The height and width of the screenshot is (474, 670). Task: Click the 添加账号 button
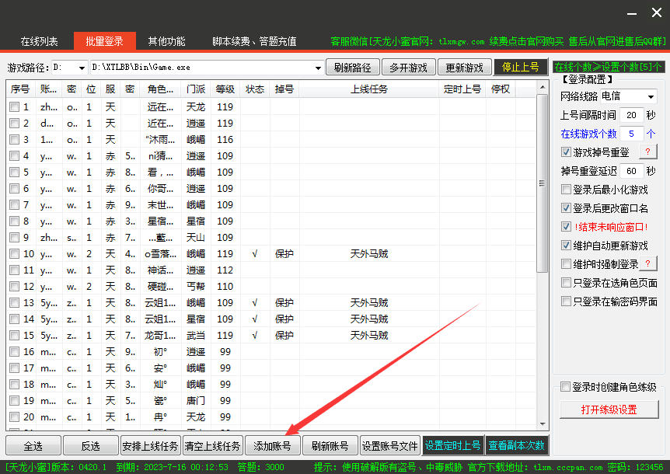click(x=272, y=446)
